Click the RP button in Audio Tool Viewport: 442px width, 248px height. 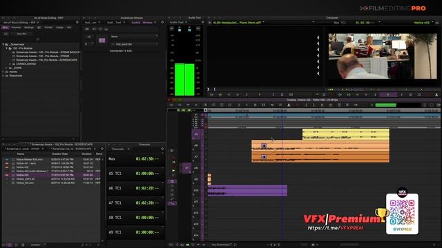pyautogui.click(x=172, y=28)
